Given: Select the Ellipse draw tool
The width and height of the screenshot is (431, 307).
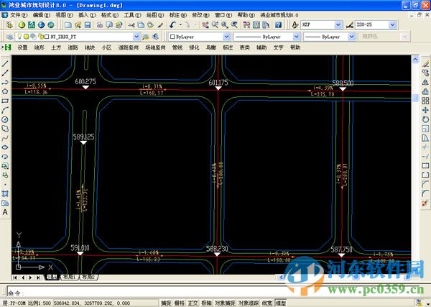Looking at the screenshot, I should pyautogui.click(x=5, y=147).
